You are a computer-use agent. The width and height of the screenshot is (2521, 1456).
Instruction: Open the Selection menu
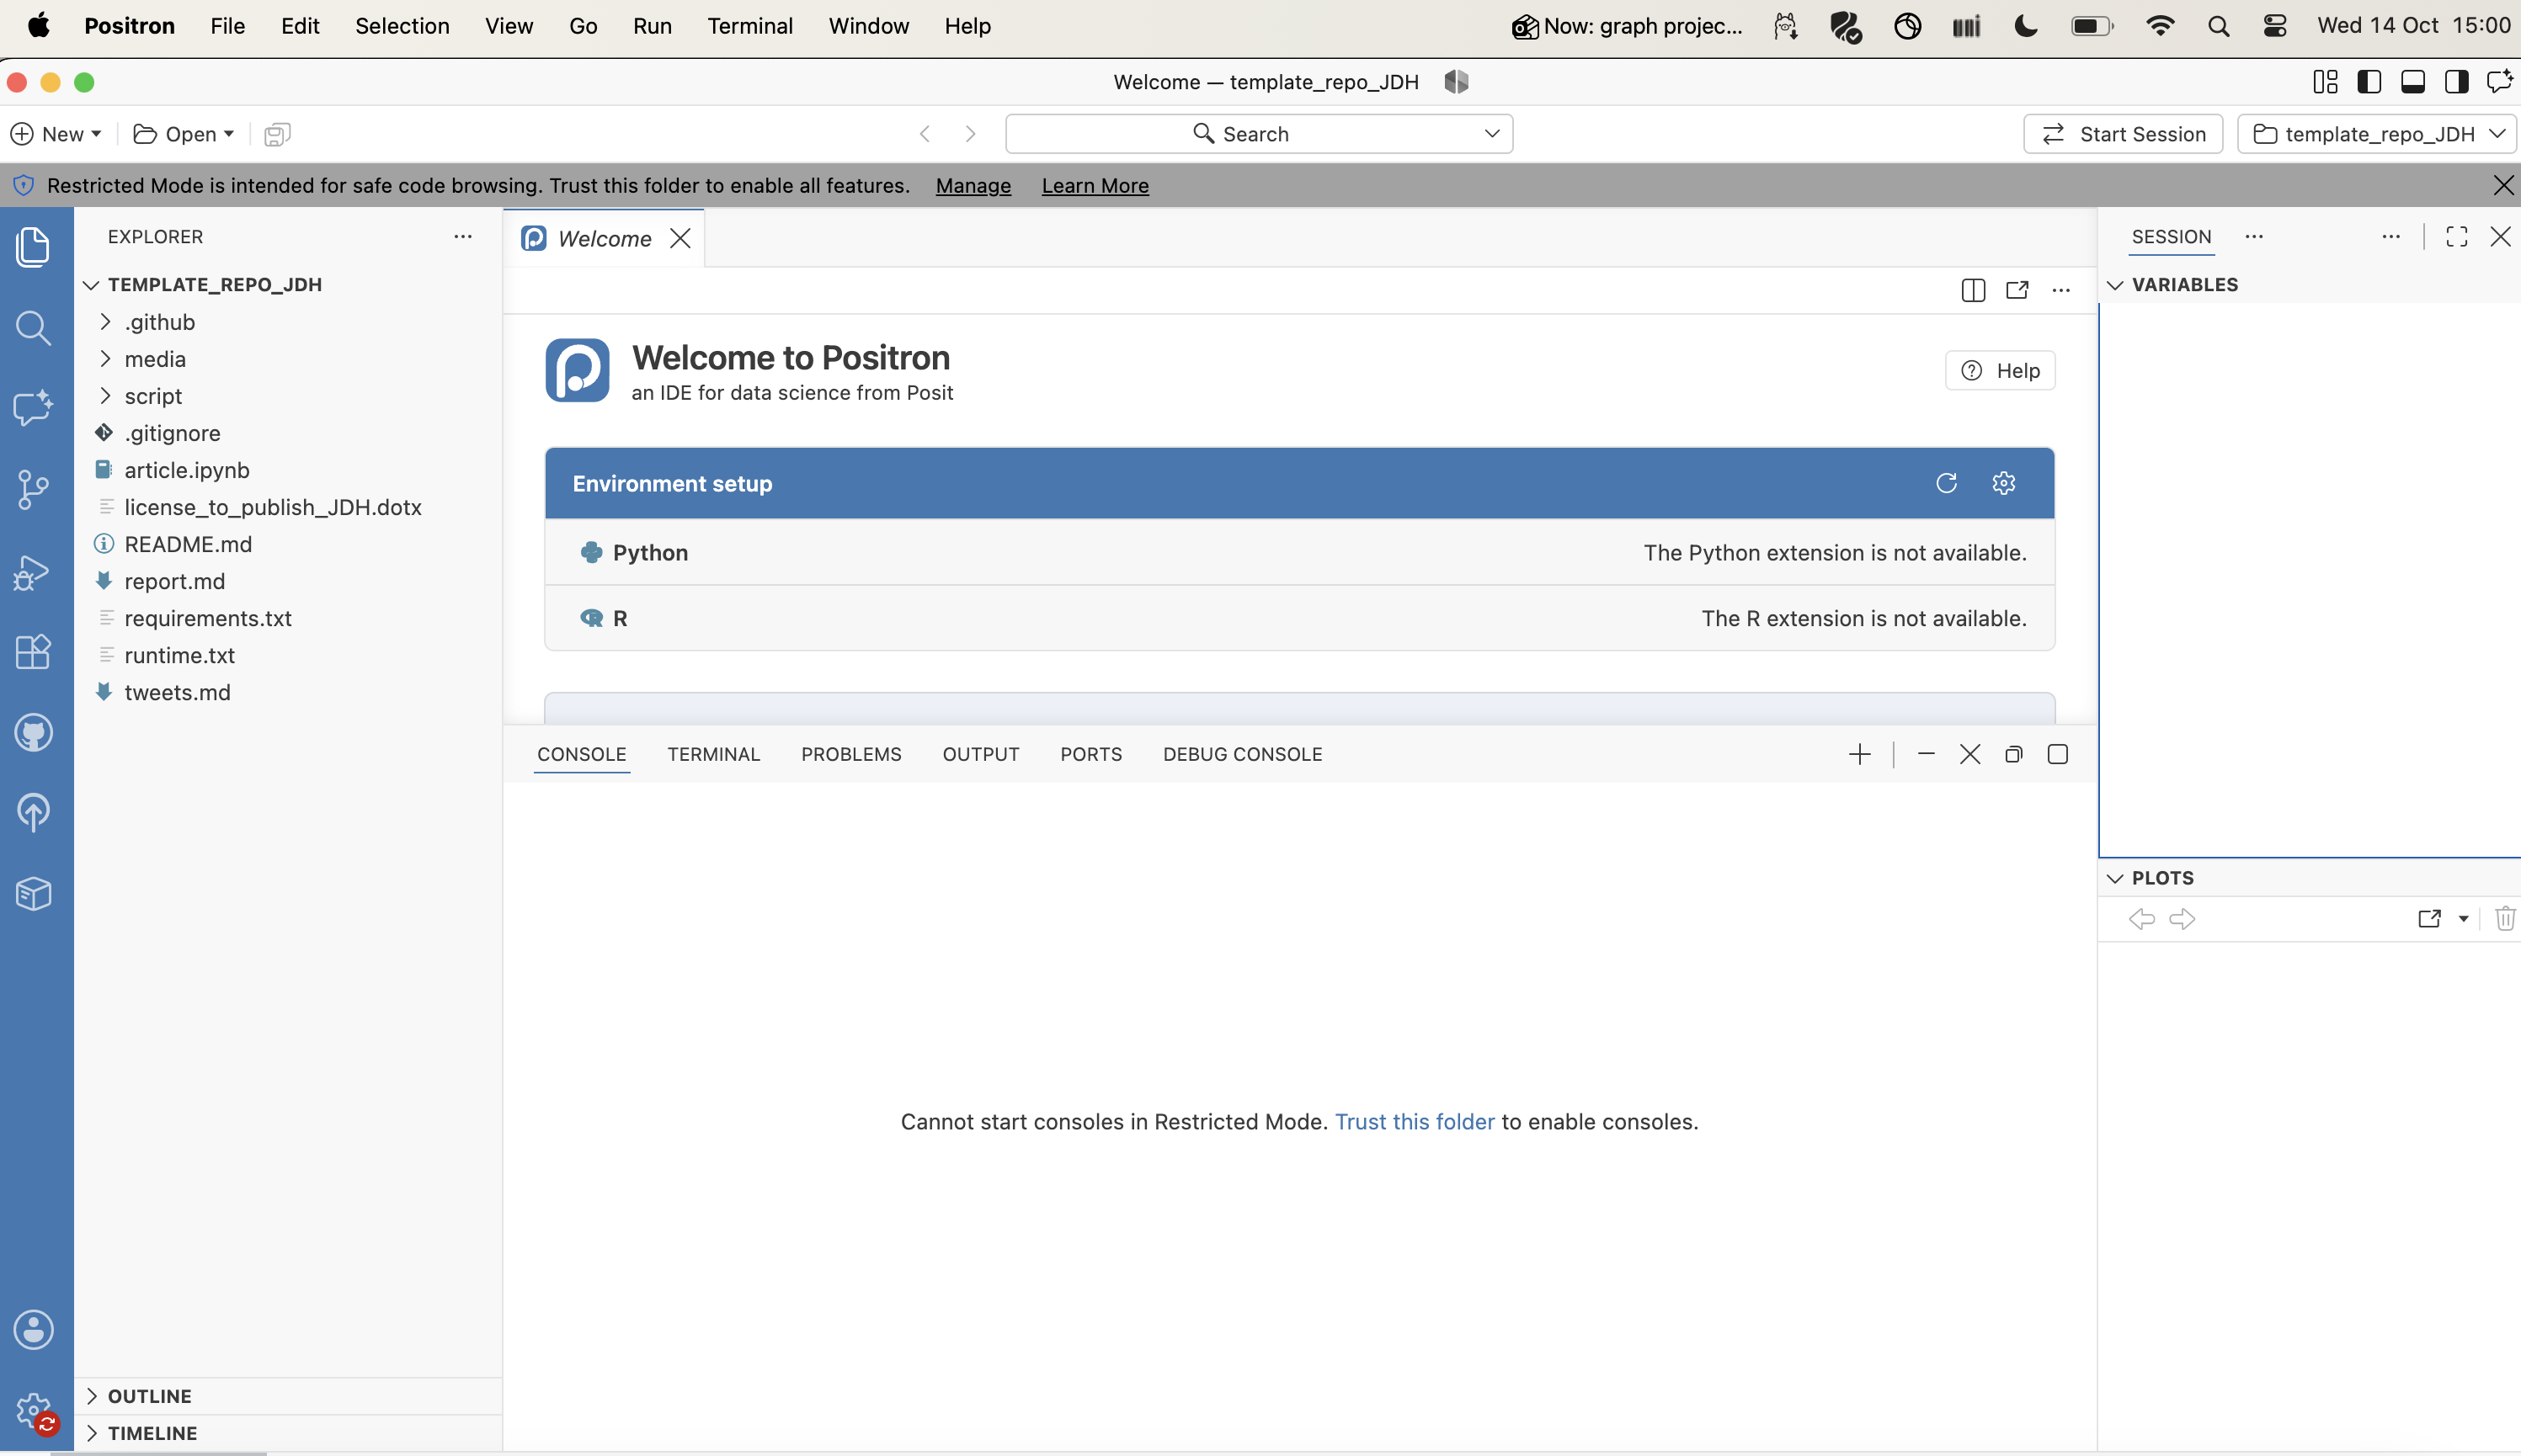[x=402, y=26]
